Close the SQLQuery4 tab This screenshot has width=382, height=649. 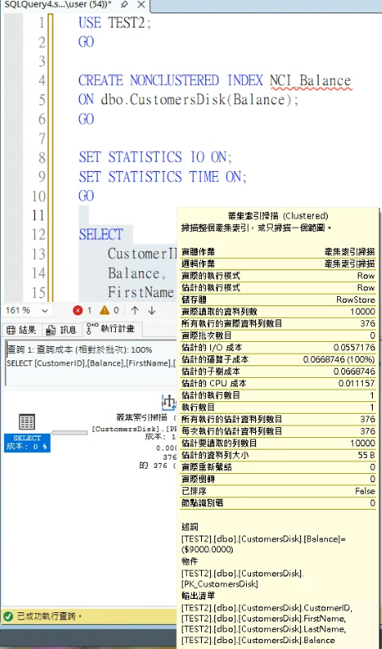point(141,5)
